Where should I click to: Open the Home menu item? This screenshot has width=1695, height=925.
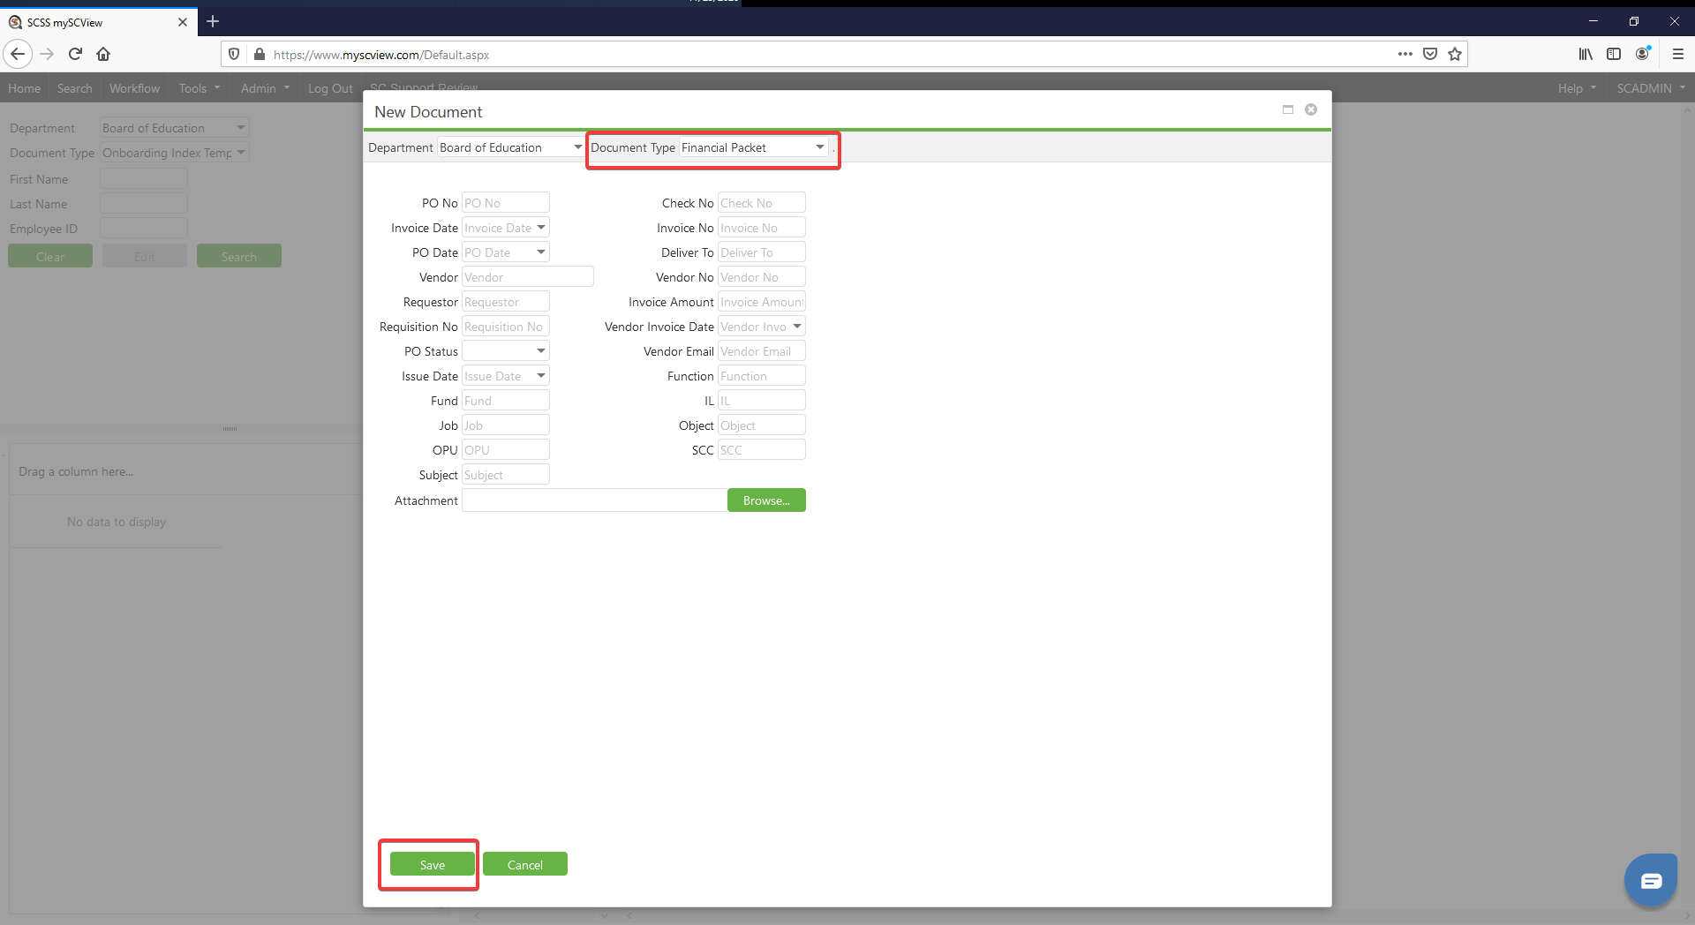click(x=24, y=88)
